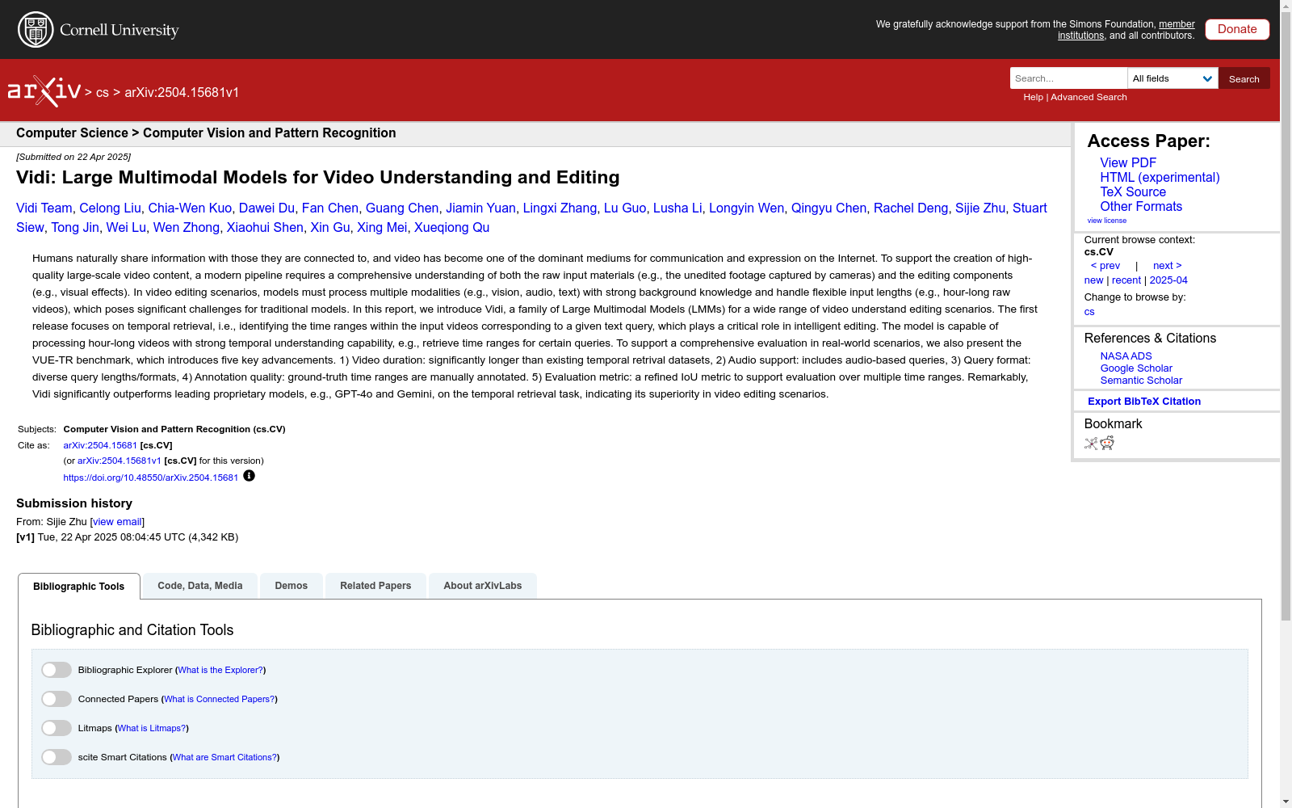The width and height of the screenshot is (1292, 808).
Task: Open the arXiv home logo
Action: point(44,91)
